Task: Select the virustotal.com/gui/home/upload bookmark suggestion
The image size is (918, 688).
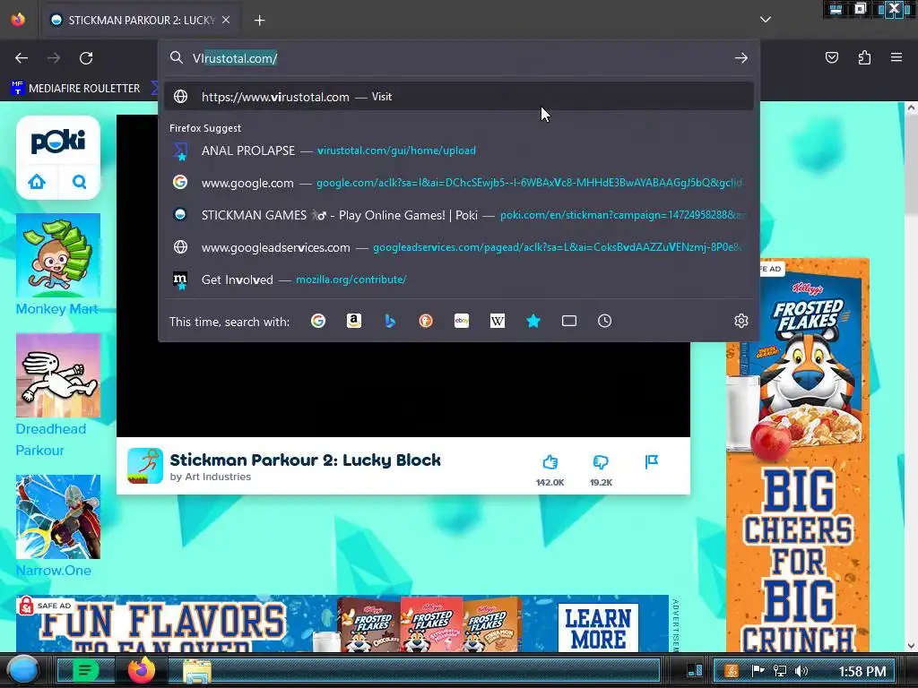Action: (458, 150)
